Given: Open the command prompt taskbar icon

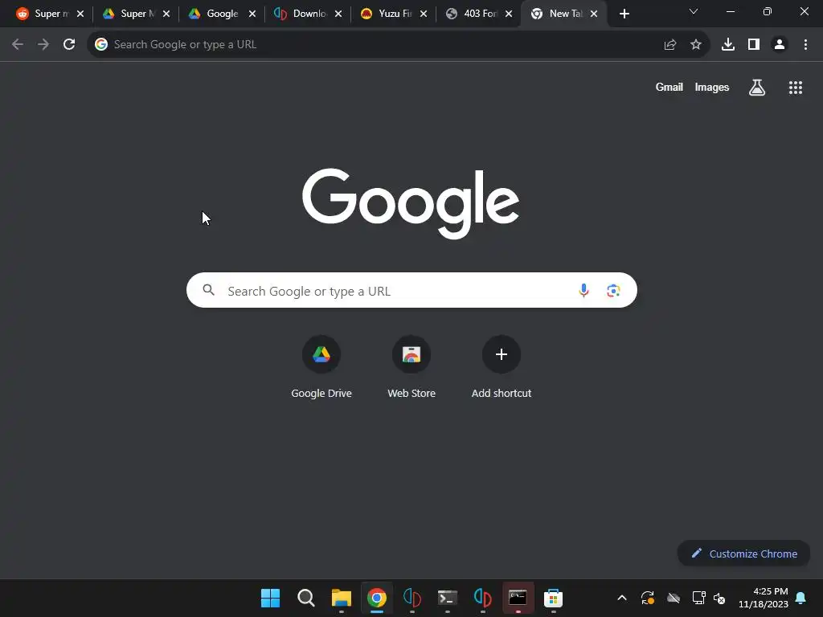Looking at the screenshot, I should pyautogui.click(x=518, y=598).
